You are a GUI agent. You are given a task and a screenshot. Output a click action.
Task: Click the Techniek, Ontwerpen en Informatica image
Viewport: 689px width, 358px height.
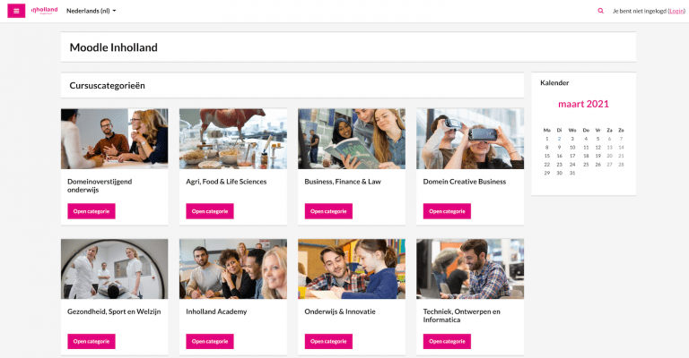point(470,269)
